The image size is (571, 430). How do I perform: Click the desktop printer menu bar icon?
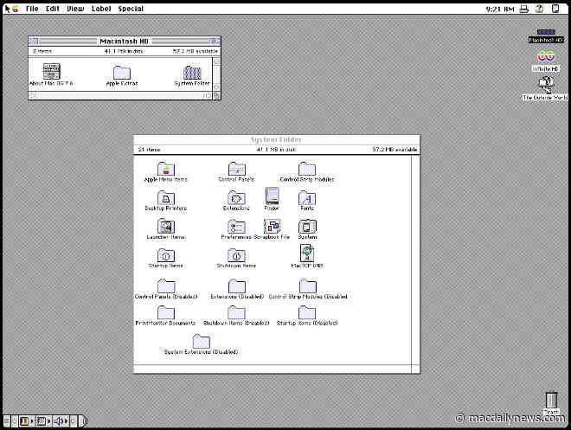pyautogui.click(x=523, y=9)
